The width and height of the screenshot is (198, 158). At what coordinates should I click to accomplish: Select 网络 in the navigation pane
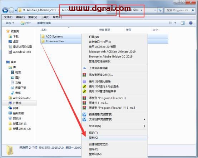[x=16, y=108]
